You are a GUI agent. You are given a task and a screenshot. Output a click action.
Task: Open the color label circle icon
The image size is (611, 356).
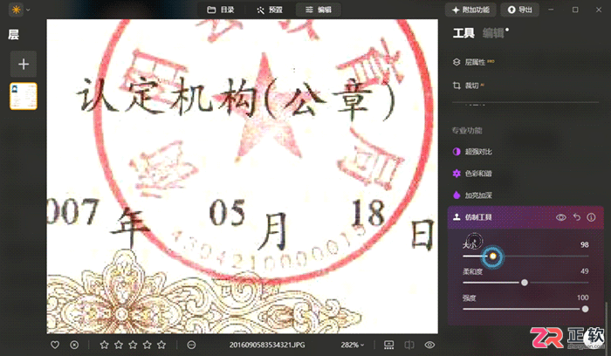click(191, 345)
